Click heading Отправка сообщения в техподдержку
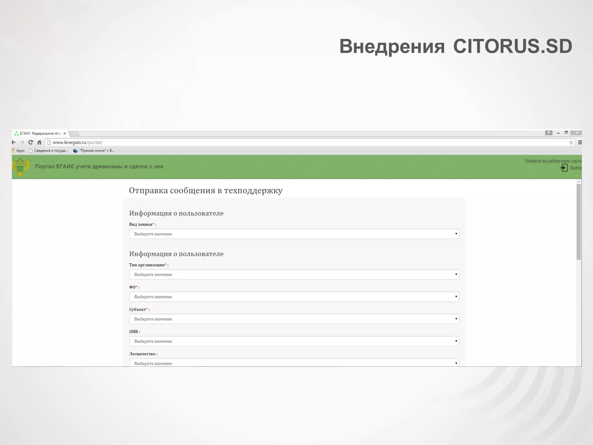Screen dimensions: 593x445 pos(206,190)
